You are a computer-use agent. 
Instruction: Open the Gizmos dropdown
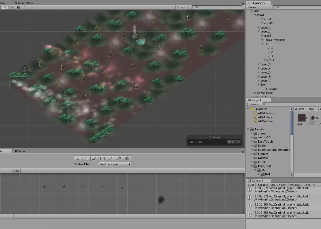pos(182,7)
